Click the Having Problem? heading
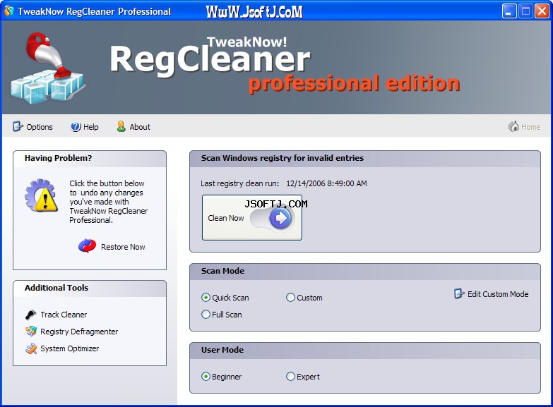 tap(58, 158)
